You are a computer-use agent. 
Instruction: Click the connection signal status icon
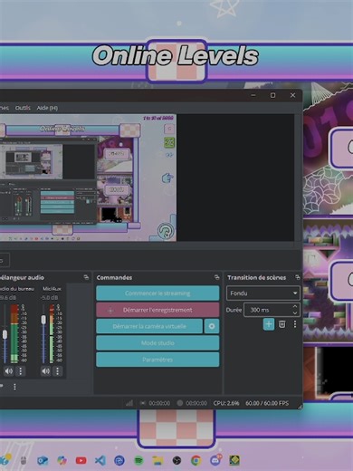129,403
